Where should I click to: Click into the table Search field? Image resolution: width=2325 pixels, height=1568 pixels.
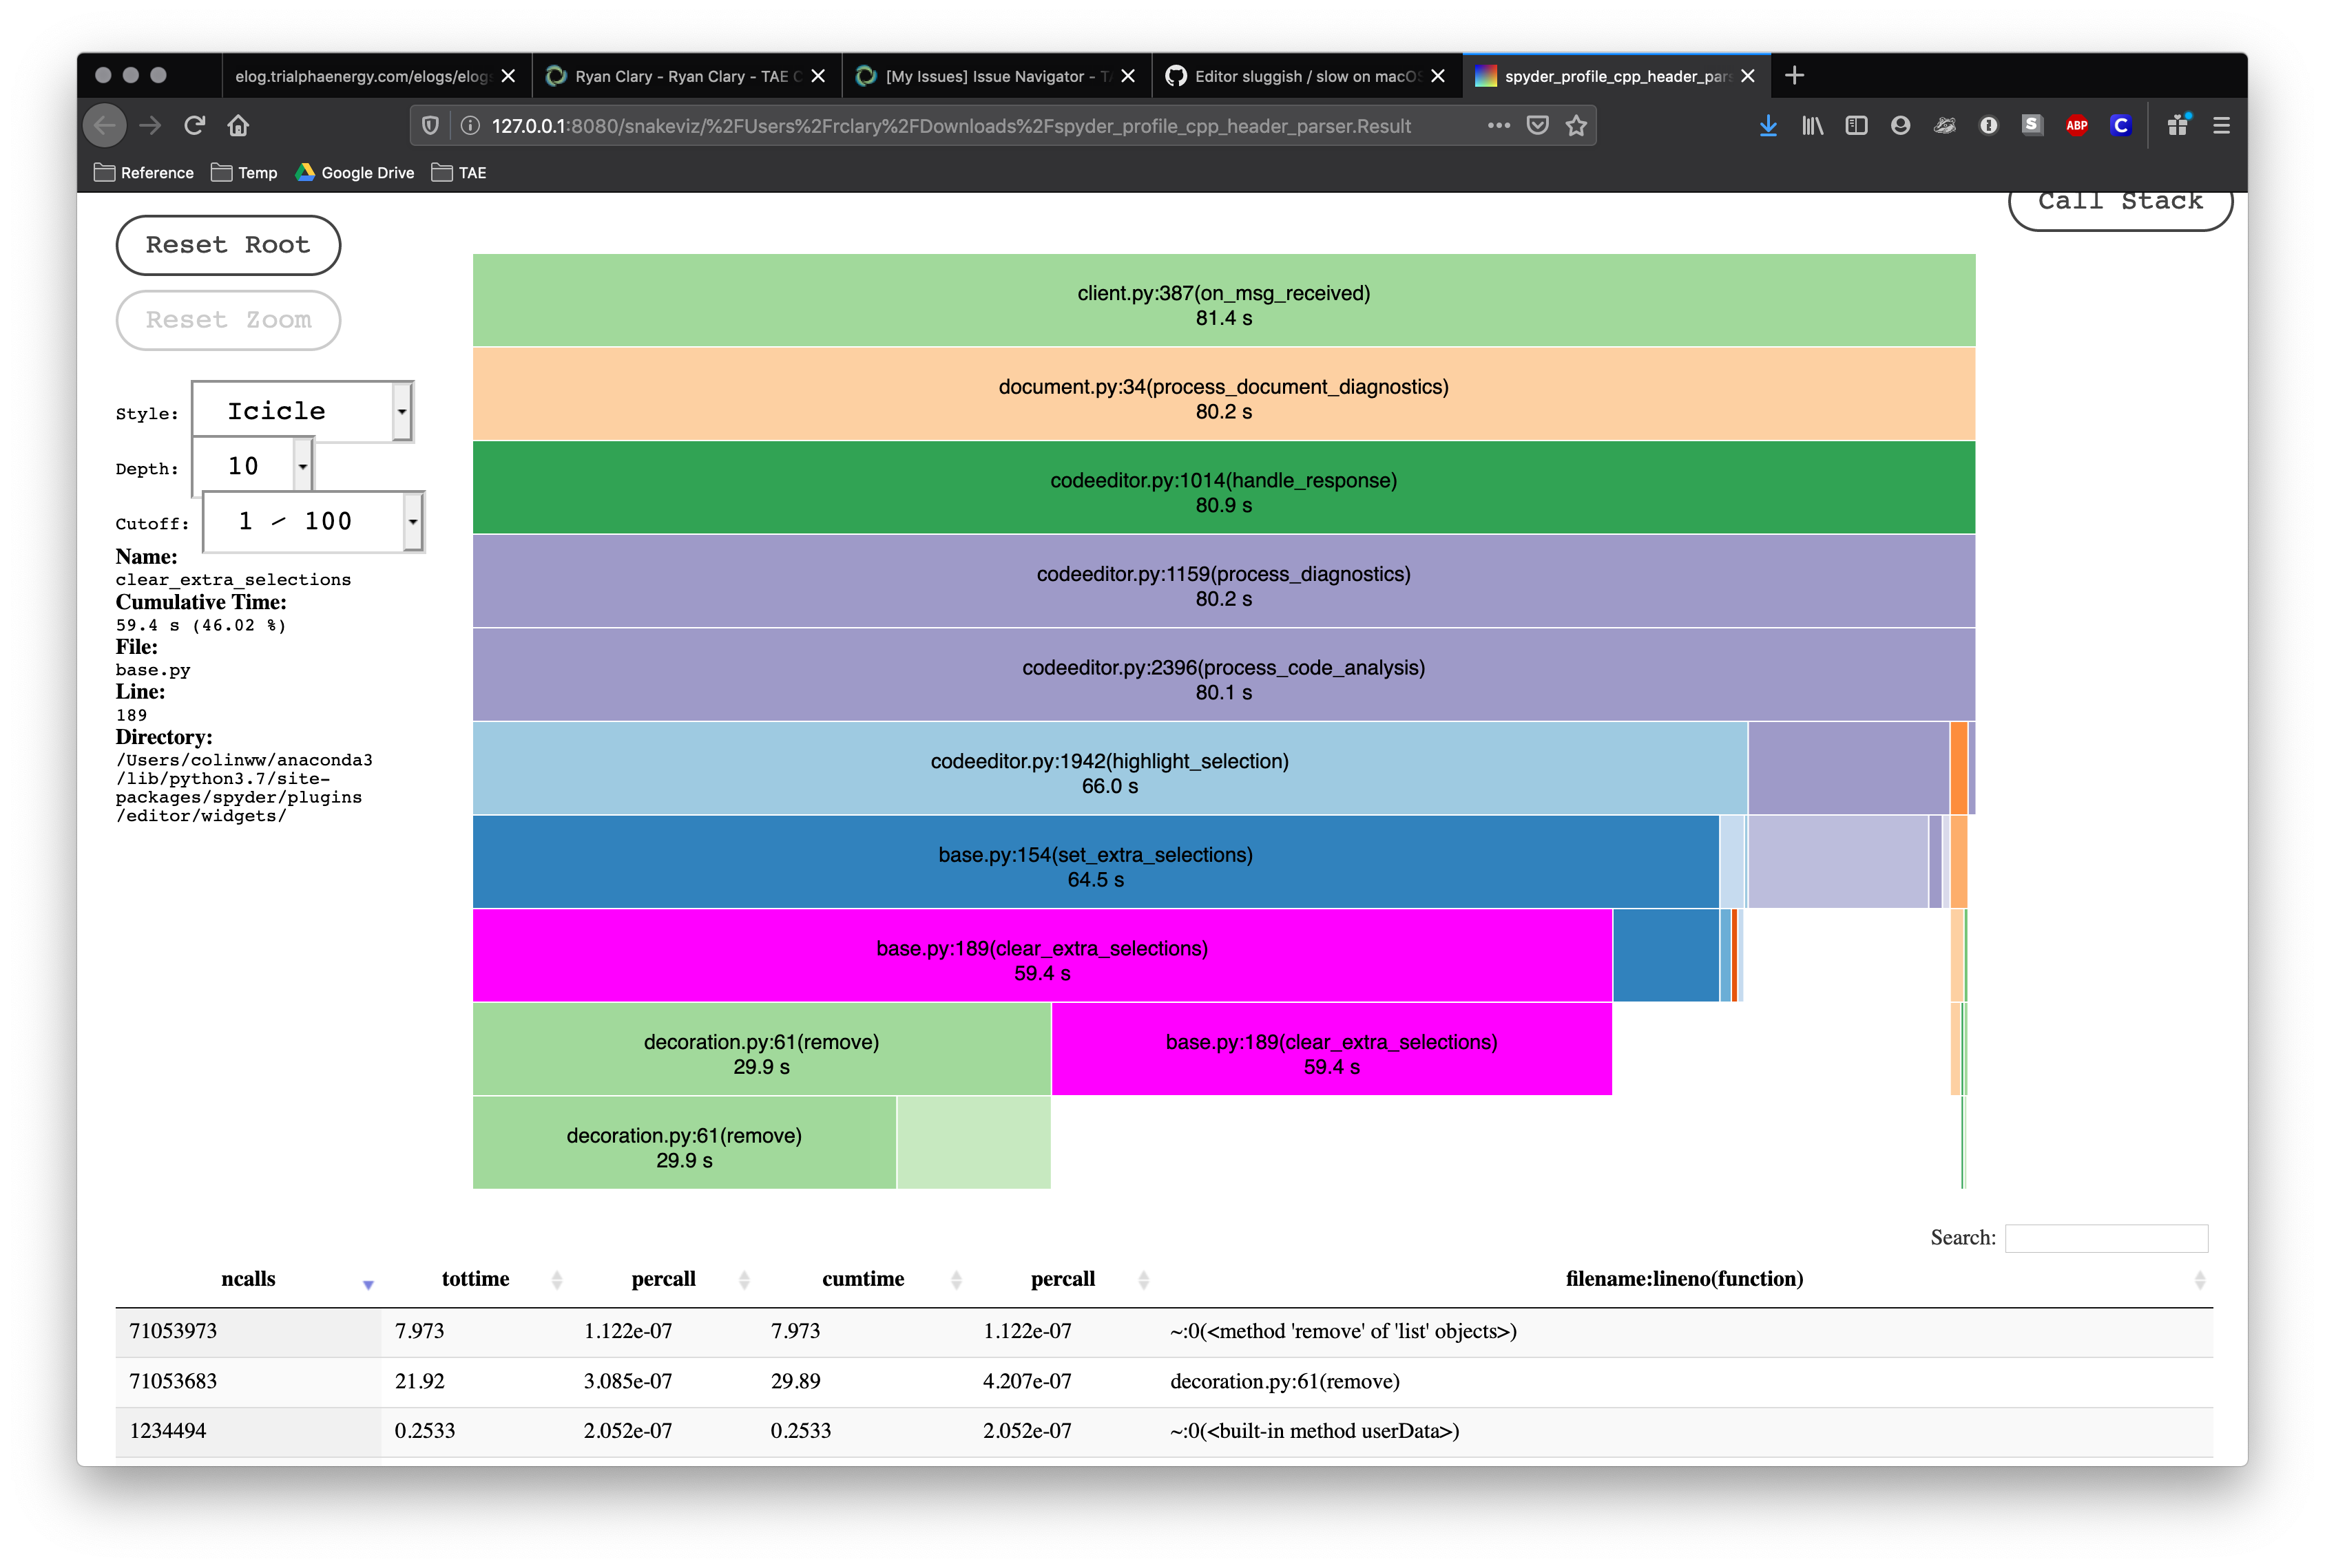click(x=2106, y=1238)
